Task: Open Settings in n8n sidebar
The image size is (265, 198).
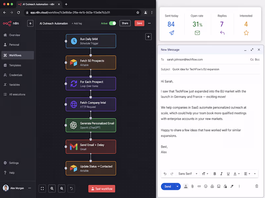Action: click(x=14, y=163)
